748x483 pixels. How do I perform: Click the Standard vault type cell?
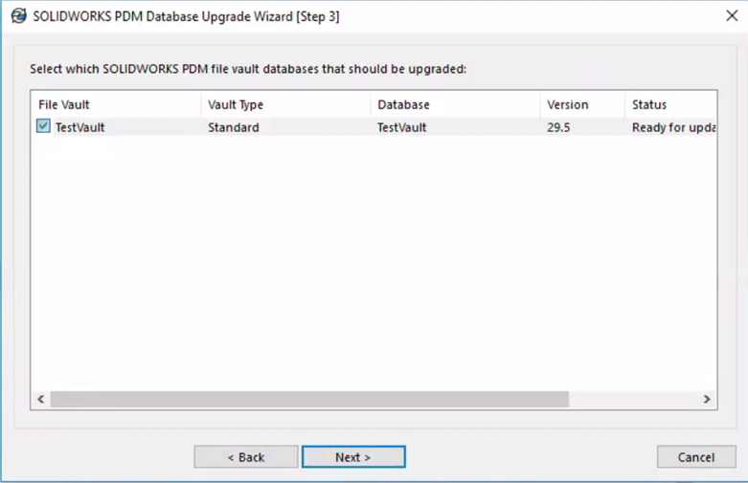[234, 127]
